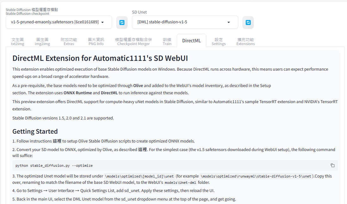Switch to the img2img tab
Screen dimensions: 347x204
pos(42,41)
